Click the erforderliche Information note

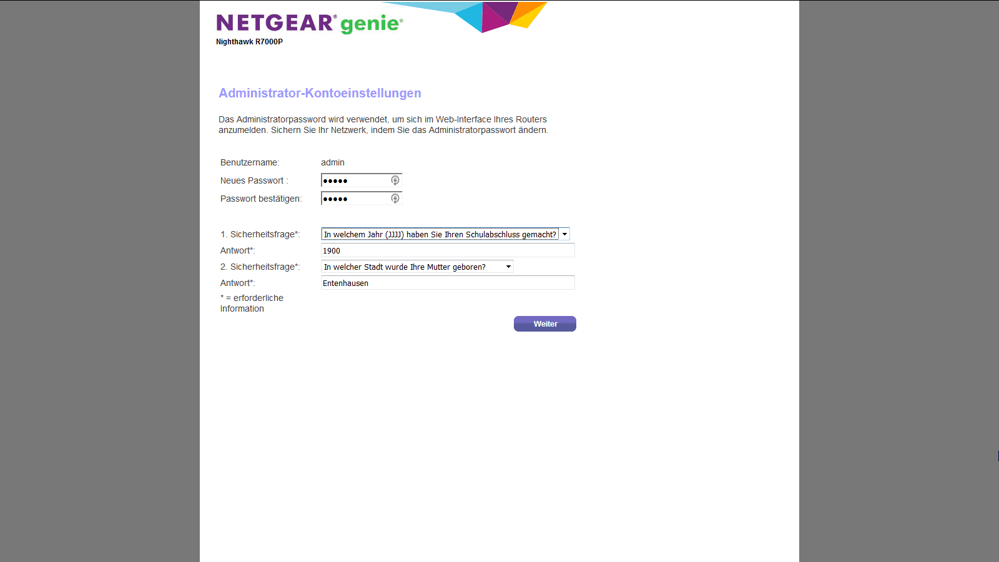click(x=252, y=303)
